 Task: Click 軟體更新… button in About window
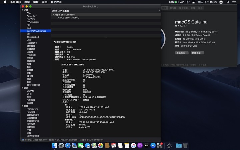click(197, 53)
